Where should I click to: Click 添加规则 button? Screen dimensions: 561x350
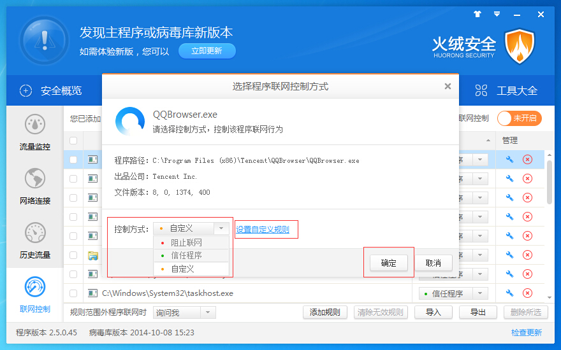[325, 312]
